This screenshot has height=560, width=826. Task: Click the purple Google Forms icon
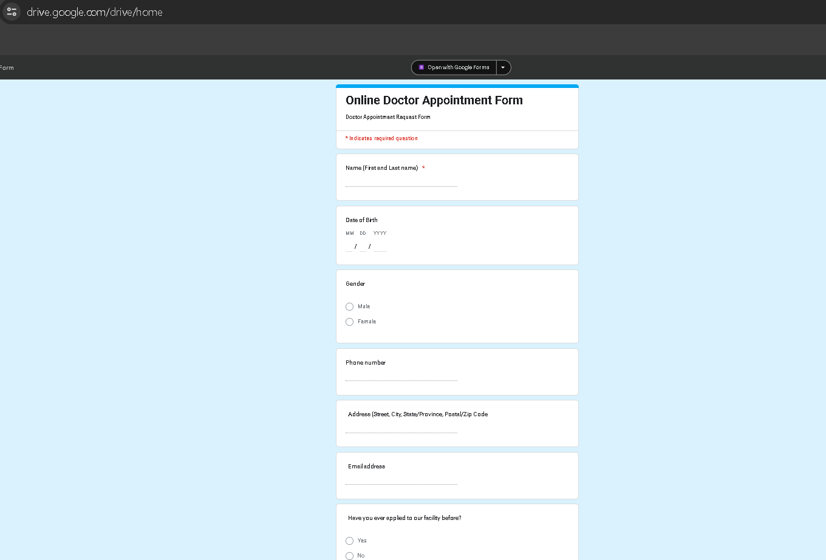(421, 67)
